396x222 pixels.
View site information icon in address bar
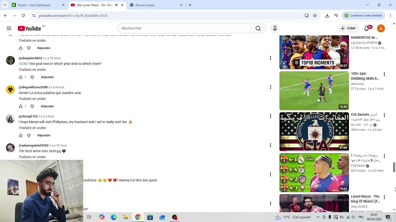pos(34,15)
